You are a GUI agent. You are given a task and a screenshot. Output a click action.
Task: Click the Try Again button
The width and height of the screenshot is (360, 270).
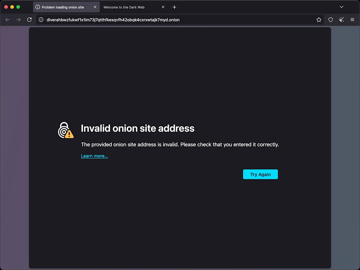[260, 174]
